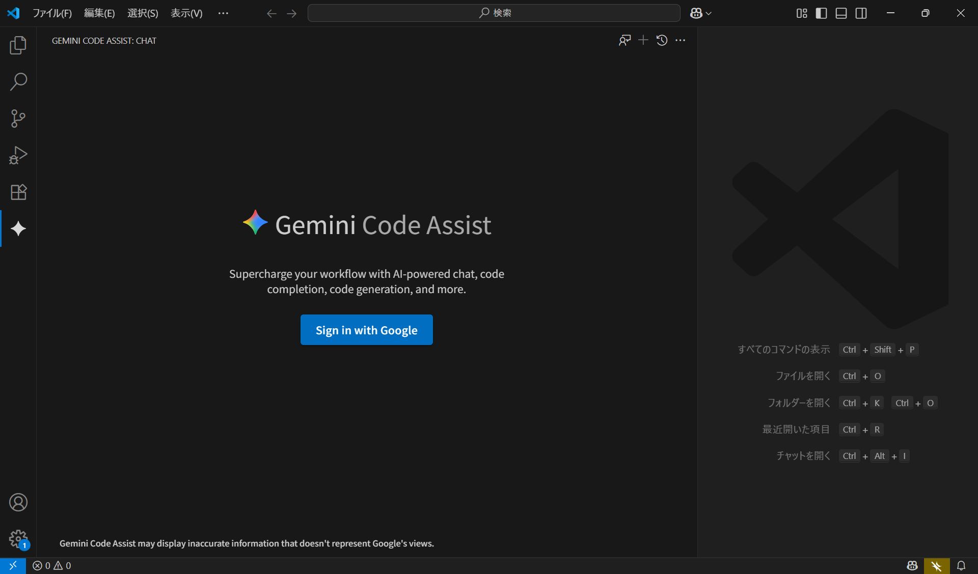This screenshot has height=574, width=978.
Task: Click the ファイルを開く shortcut label
Action: click(803, 376)
